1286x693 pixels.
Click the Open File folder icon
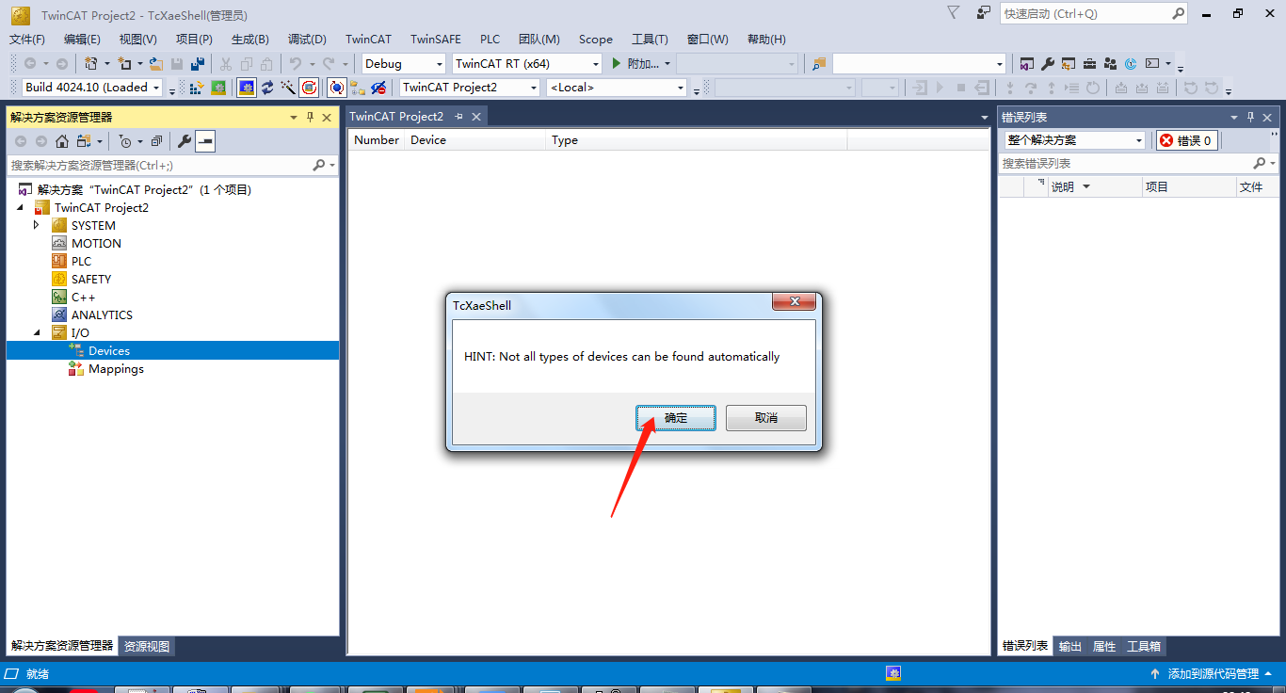[155, 63]
